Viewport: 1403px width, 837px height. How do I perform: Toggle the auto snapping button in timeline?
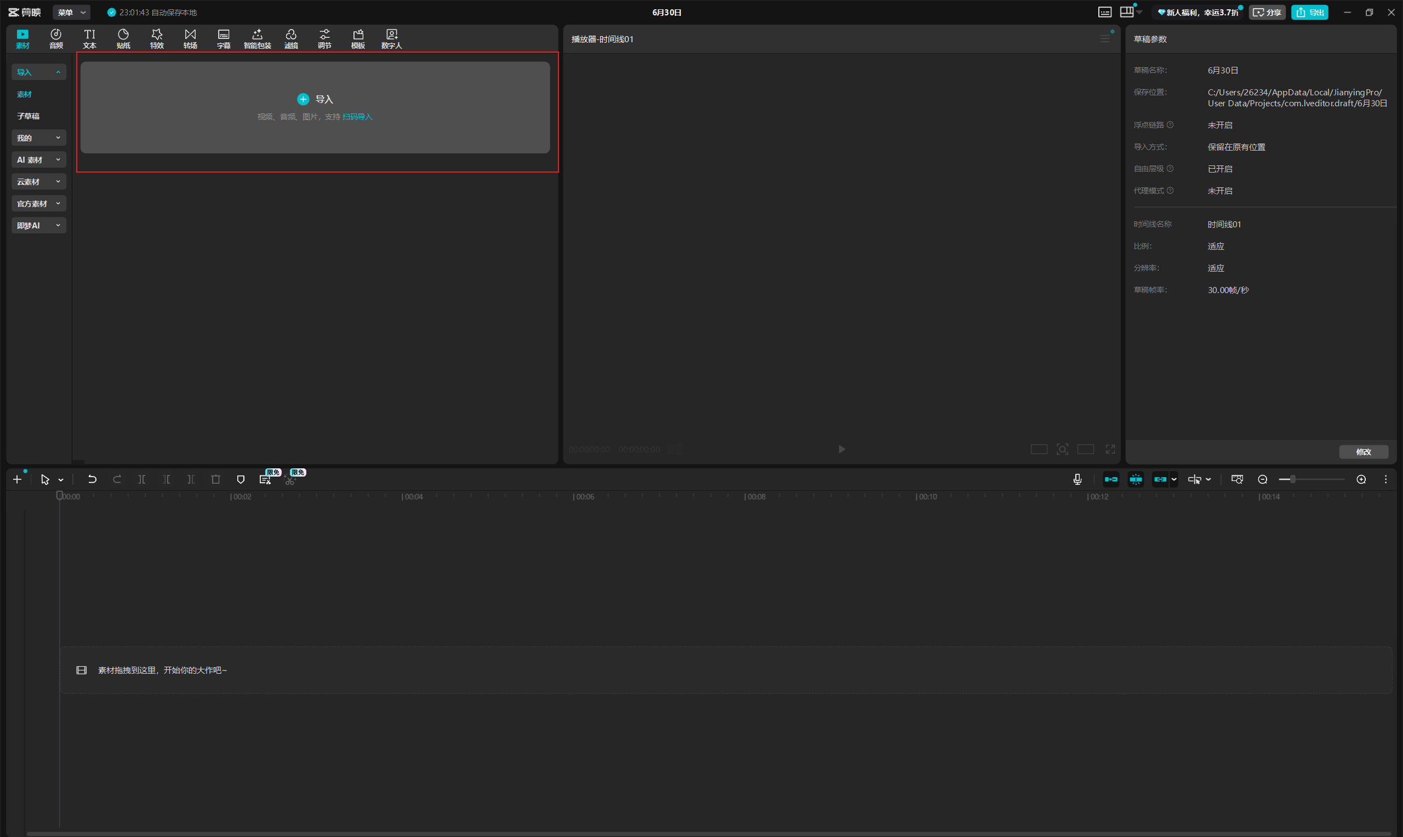(1136, 479)
